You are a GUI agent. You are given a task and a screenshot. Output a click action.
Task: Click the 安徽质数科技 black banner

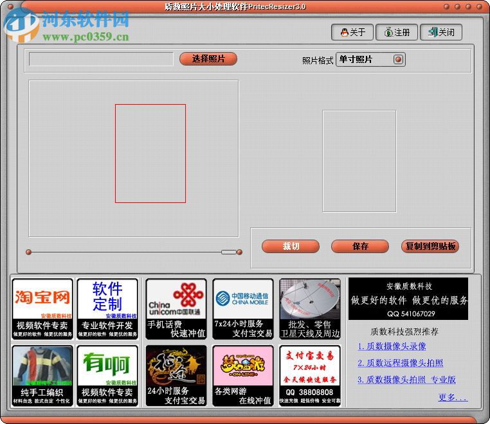(408, 299)
